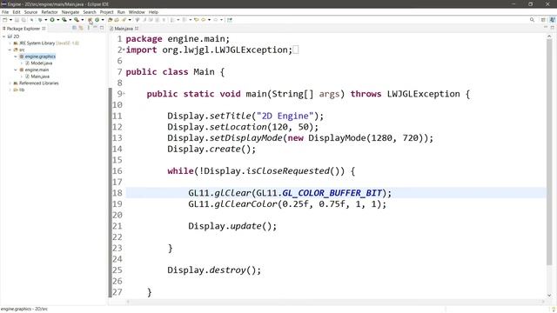The image size is (557, 313).
Task: Open the Help menu
Action: click(153, 12)
